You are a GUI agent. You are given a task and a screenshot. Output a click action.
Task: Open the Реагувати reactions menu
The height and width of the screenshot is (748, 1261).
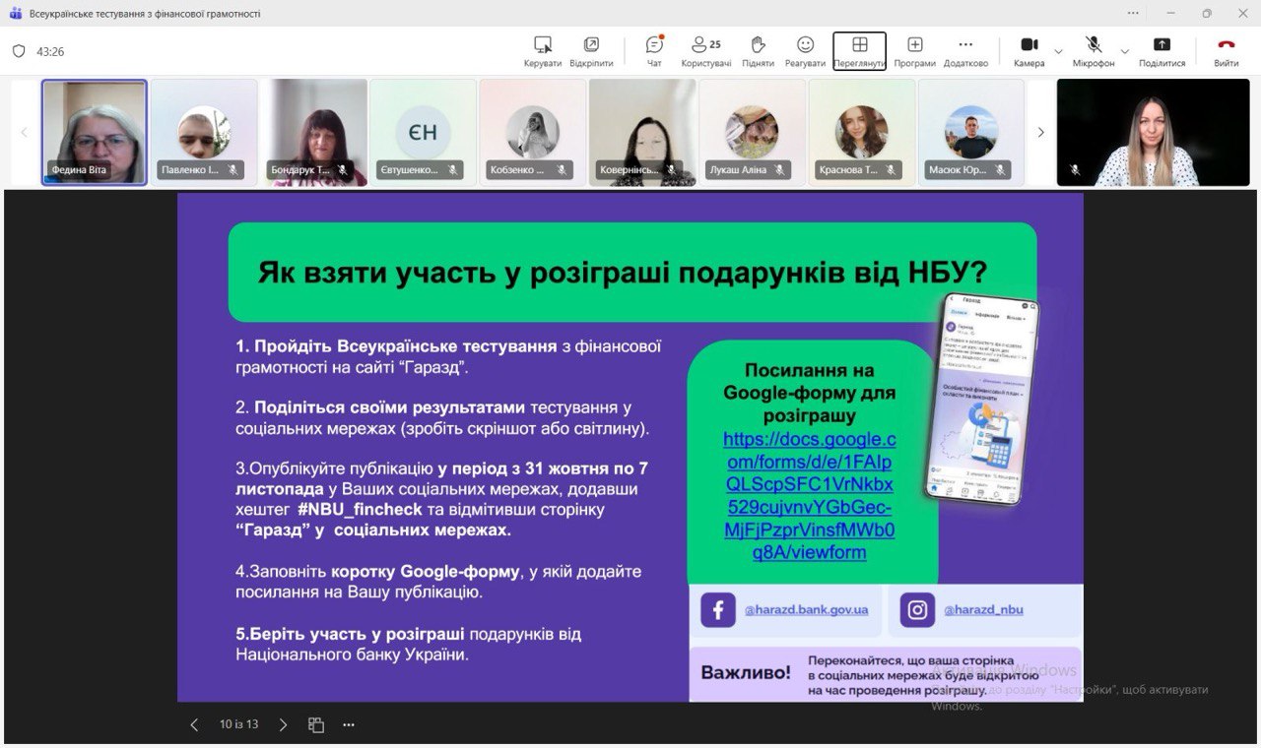point(805,50)
